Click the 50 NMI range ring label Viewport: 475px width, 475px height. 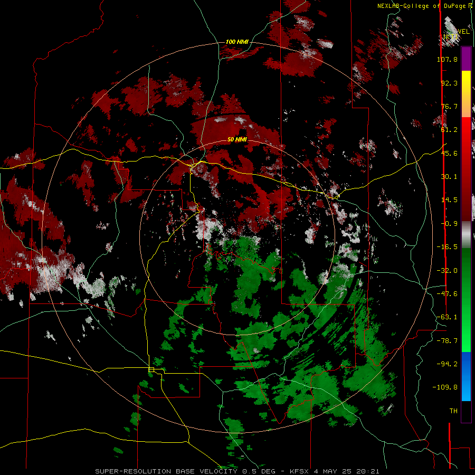(237, 139)
